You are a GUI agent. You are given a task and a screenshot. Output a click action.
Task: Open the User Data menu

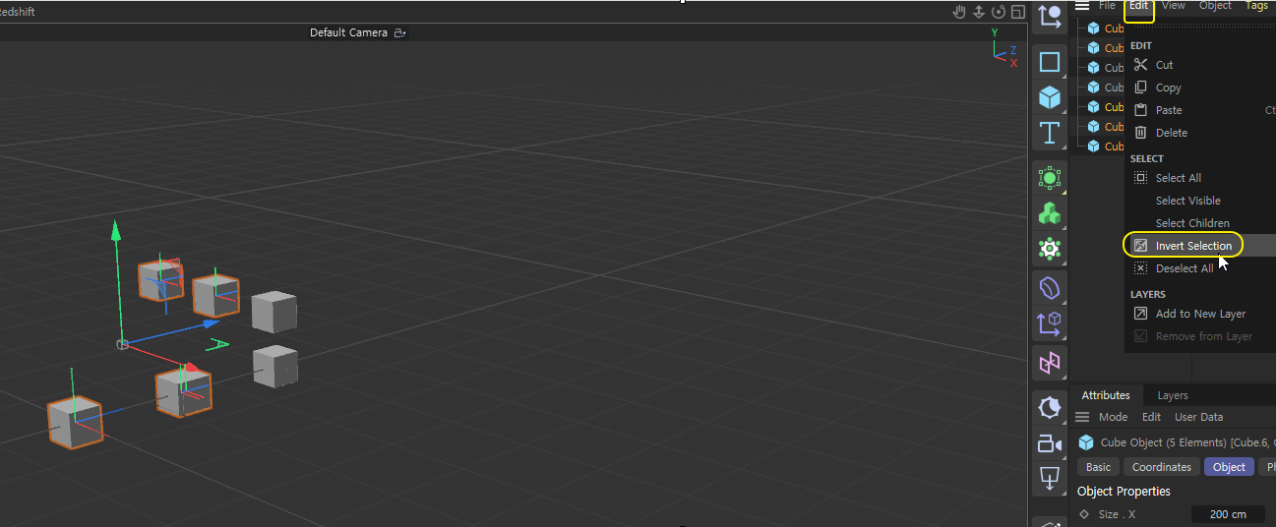point(1199,417)
